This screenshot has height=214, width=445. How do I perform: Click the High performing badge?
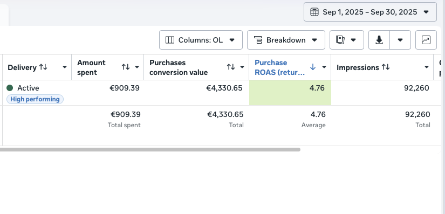(35, 99)
